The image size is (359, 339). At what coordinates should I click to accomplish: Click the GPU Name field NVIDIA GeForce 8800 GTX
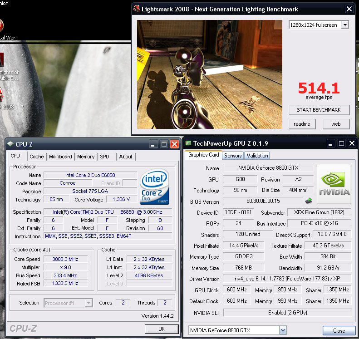(268, 168)
